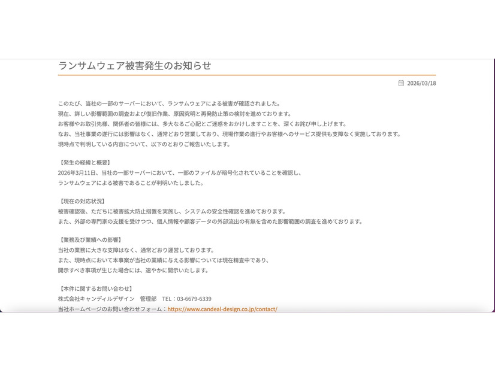The width and height of the screenshot is (495, 371).
Task: Click the calendar icon beside the date
Action: 400,83
